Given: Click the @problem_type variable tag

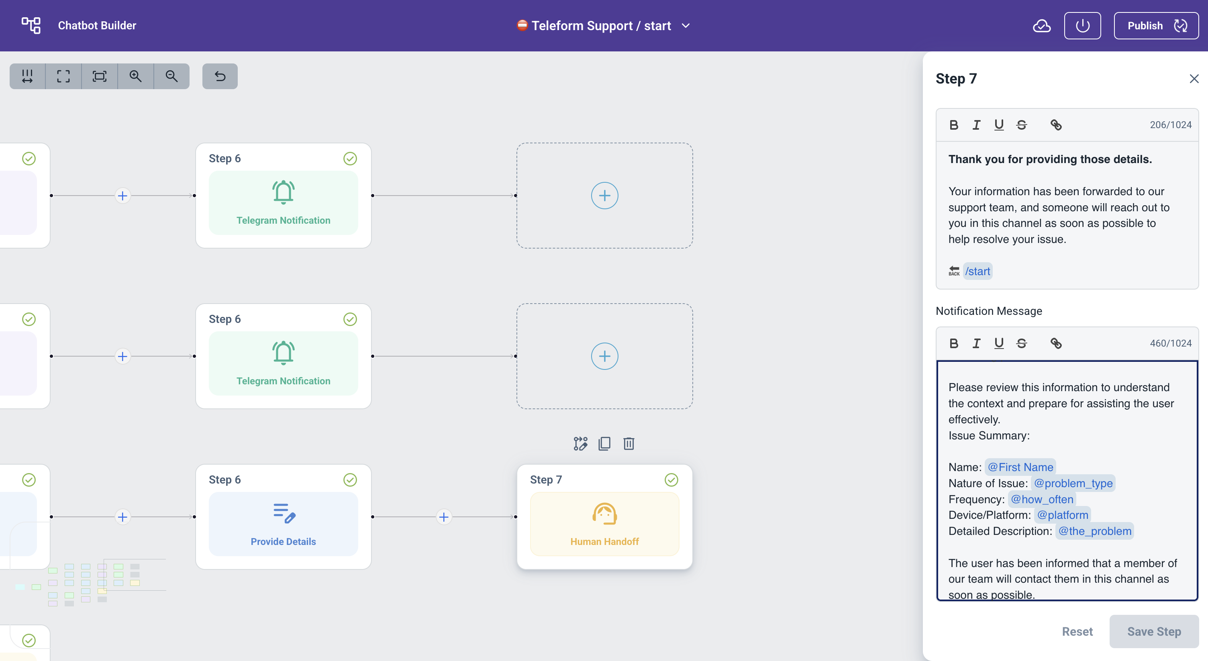Looking at the screenshot, I should point(1073,484).
